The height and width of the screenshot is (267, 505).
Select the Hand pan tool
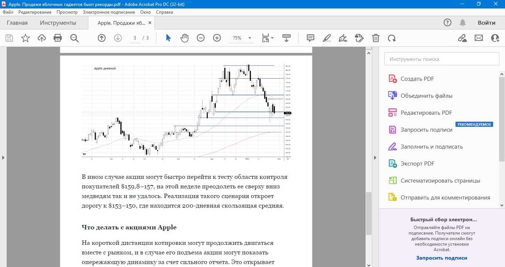pyautogui.click(x=184, y=38)
